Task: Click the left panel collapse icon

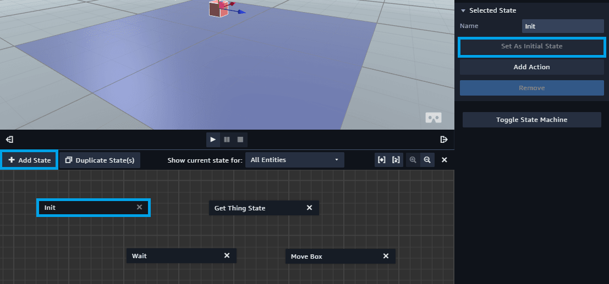Action: click(x=10, y=140)
